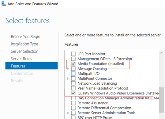Image resolution: width=165 pixels, height=119 pixels.
Task: Switch to the Server Roles step
Action: (x=21, y=59)
